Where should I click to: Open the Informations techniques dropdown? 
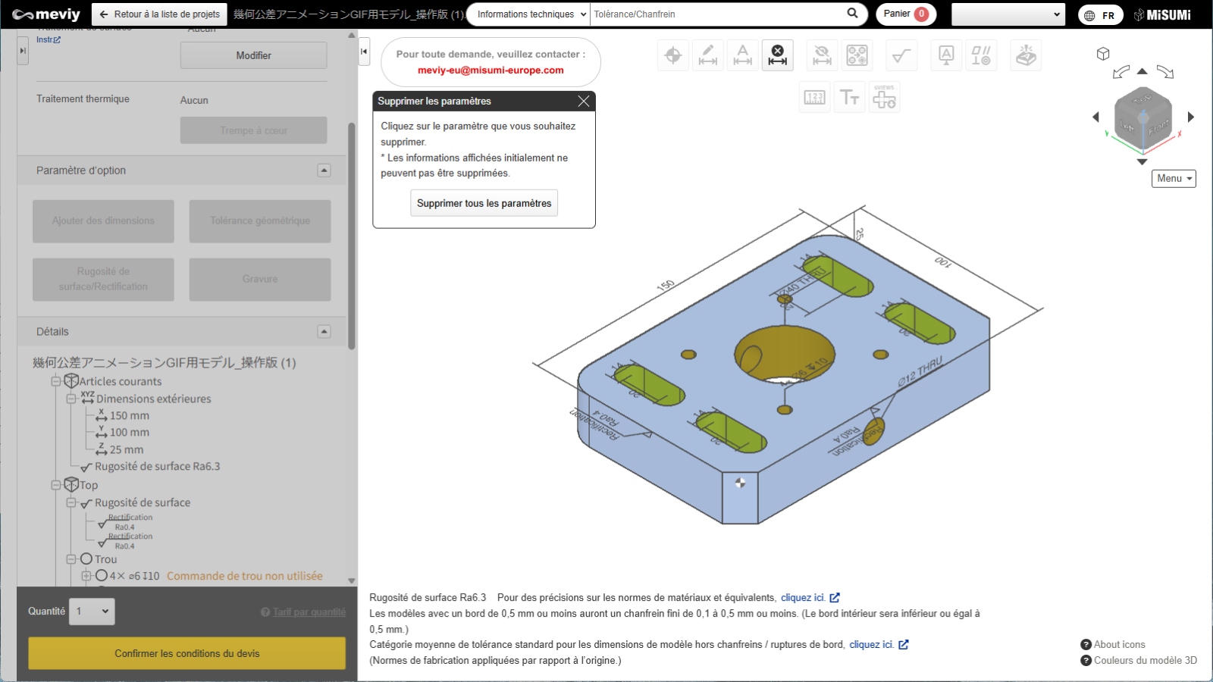[531, 14]
